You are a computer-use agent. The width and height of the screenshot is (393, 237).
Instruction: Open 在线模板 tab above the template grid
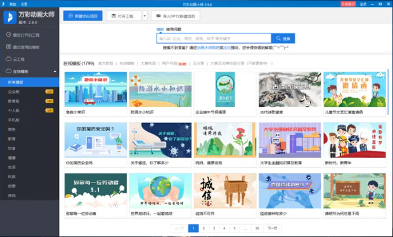(x=127, y=63)
